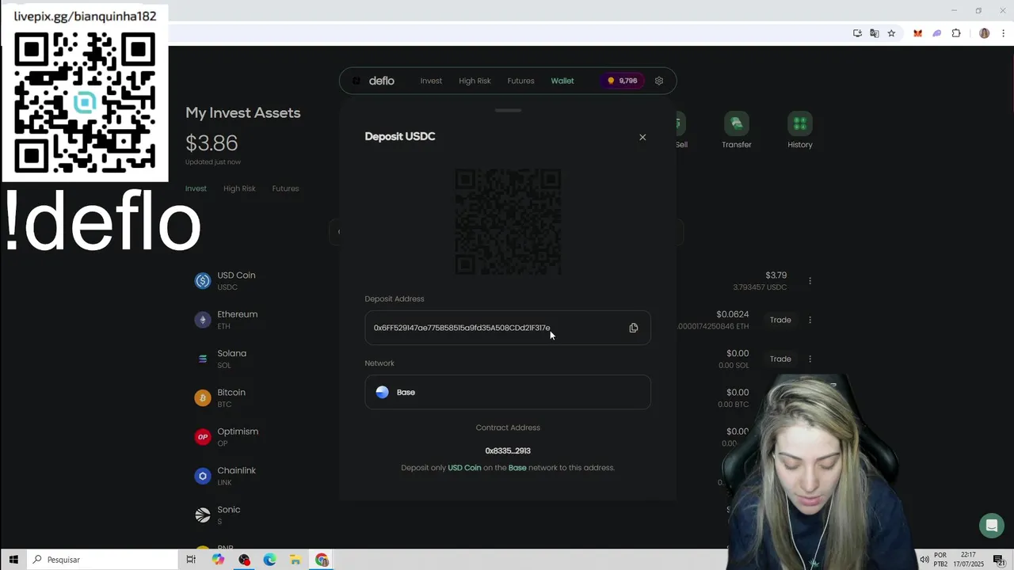Open High Risk in deflo navbar

pos(475,81)
